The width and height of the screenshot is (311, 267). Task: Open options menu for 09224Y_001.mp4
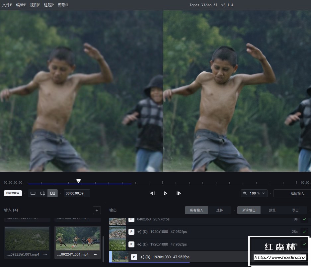[x=96, y=254]
